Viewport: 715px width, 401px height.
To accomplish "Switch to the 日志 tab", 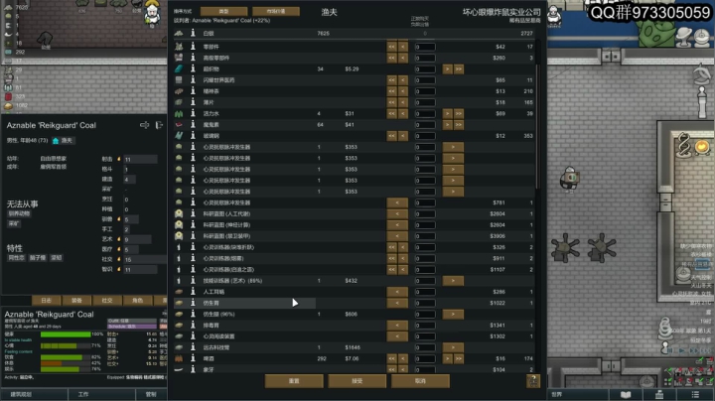I will click(x=47, y=301).
